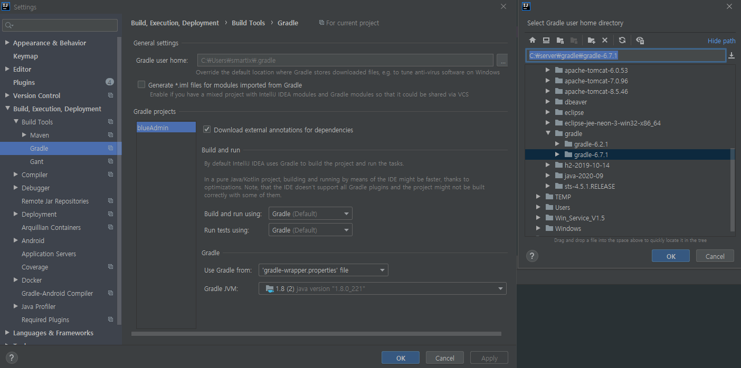Screen dimensions: 741x368
Task: Open the Gradle JVM dropdown
Action: pos(383,288)
